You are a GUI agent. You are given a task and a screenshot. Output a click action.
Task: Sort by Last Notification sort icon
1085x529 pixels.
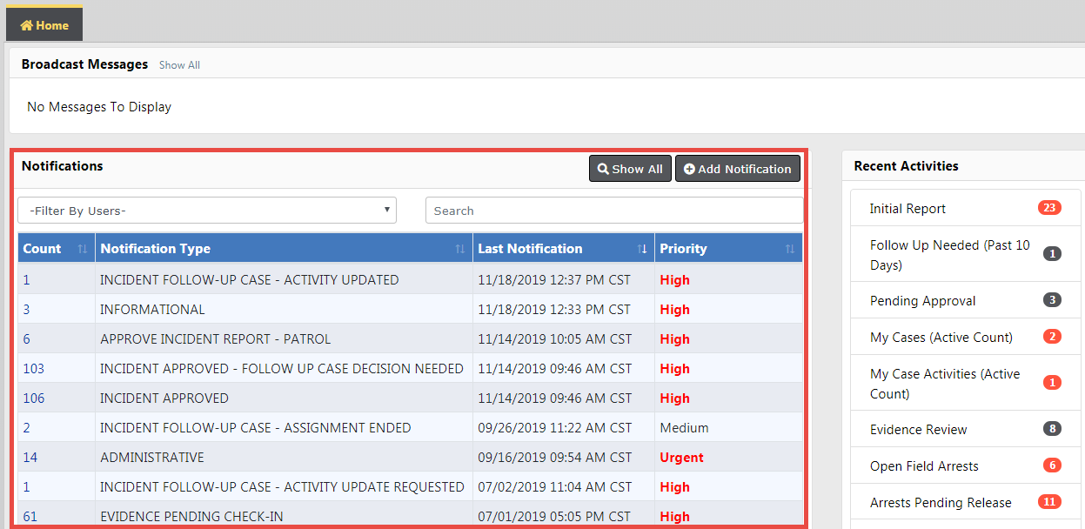coord(642,249)
